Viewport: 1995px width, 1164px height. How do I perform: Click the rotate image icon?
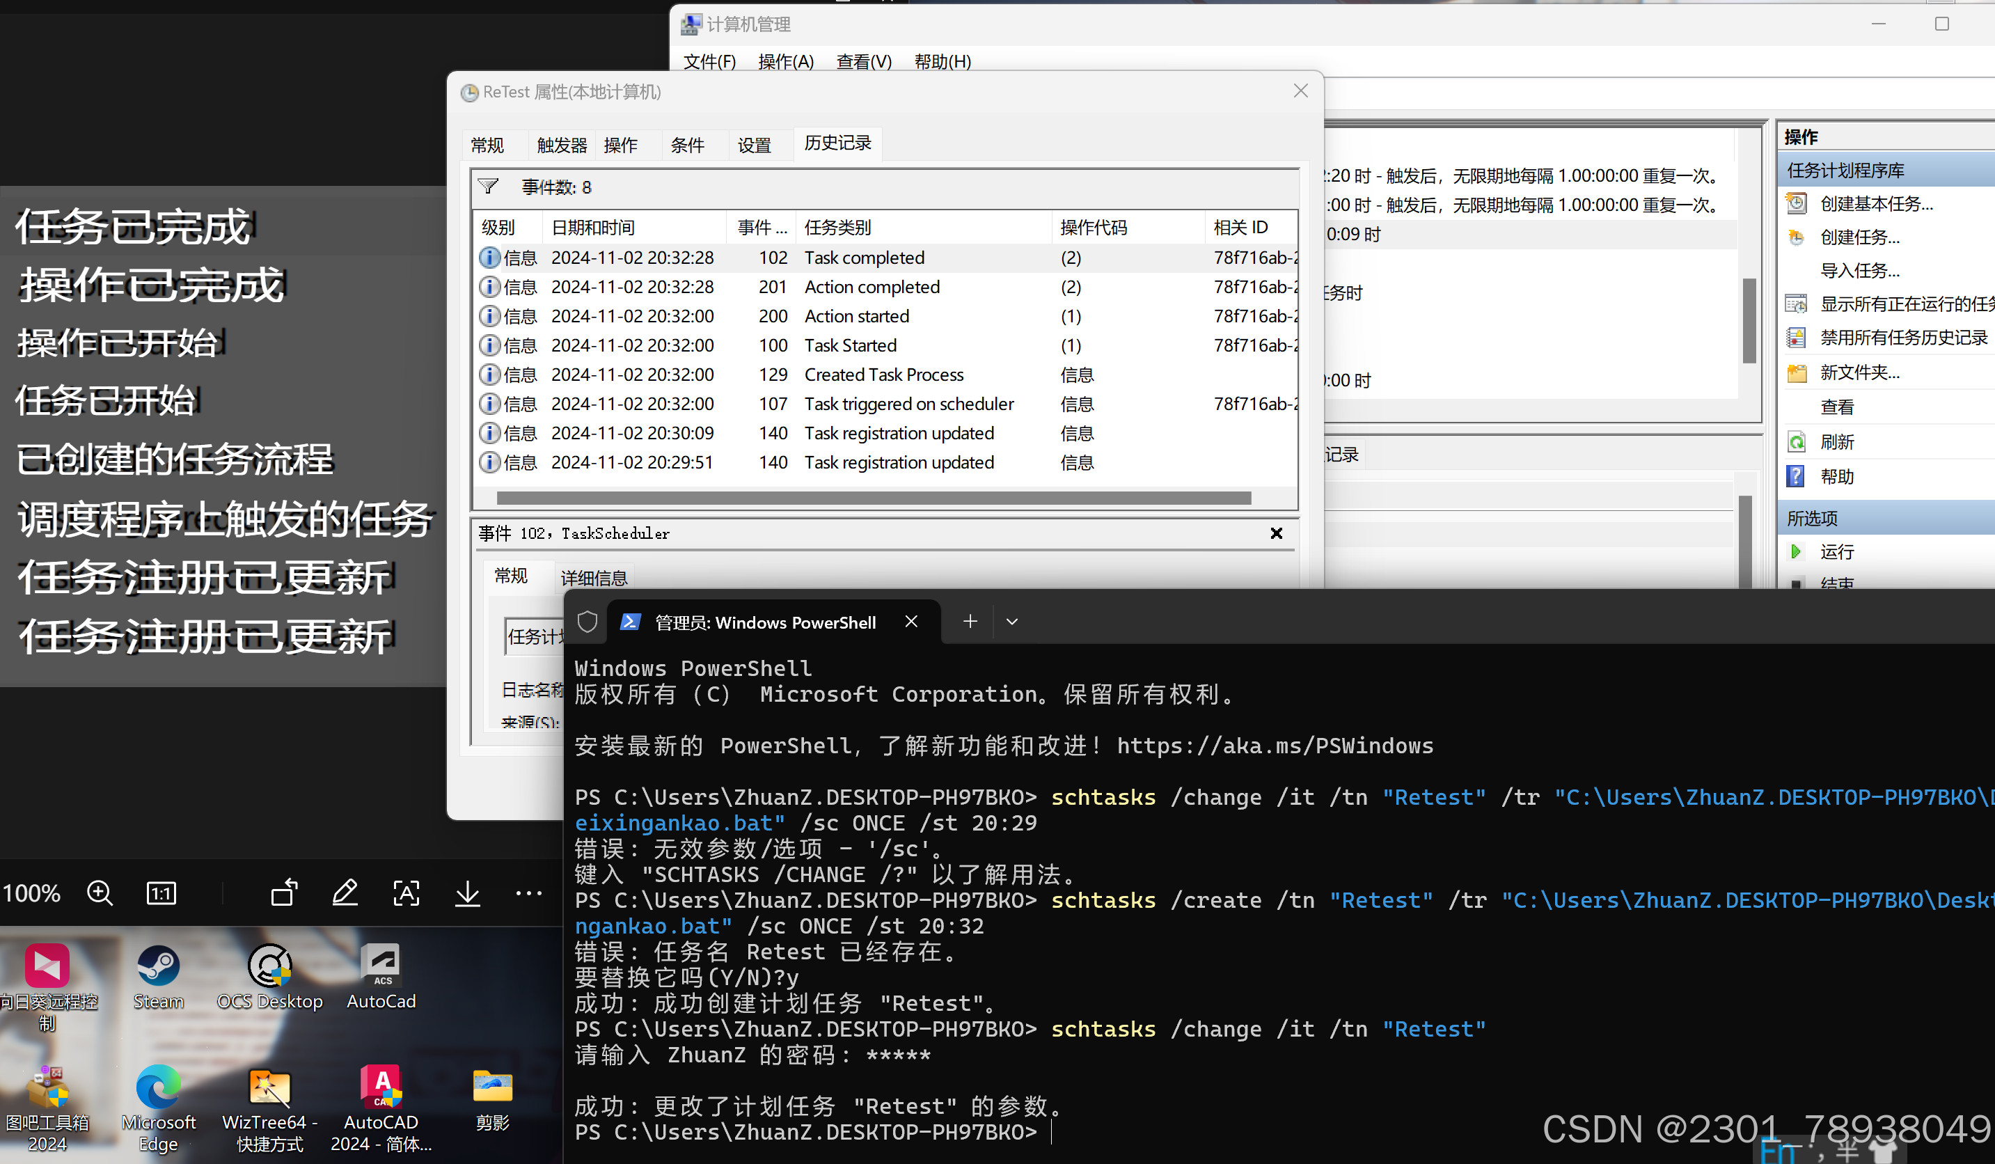pos(284,893)
